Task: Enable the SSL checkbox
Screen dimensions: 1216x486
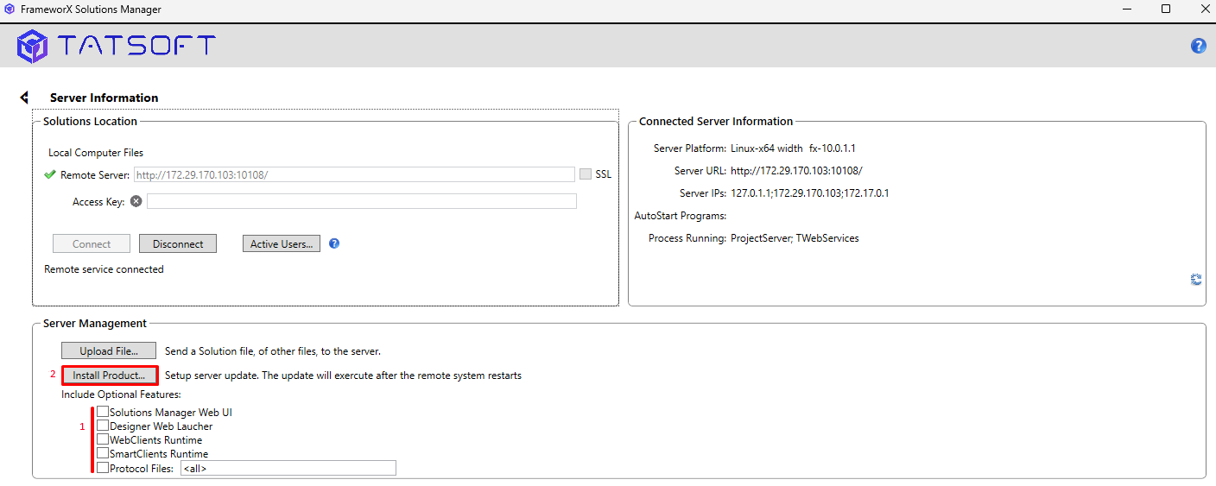Action: coord(586,174)
